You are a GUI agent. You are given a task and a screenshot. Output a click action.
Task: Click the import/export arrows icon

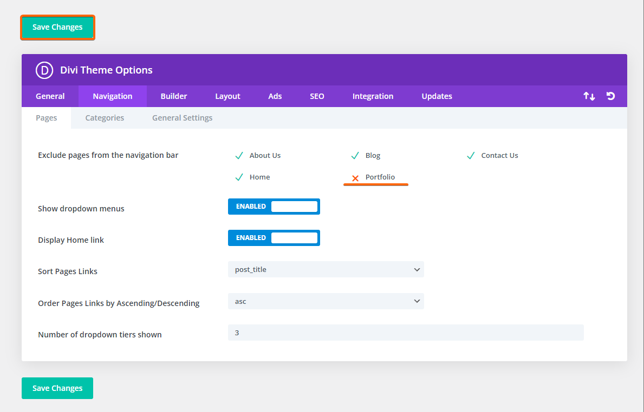click(589, 96)
